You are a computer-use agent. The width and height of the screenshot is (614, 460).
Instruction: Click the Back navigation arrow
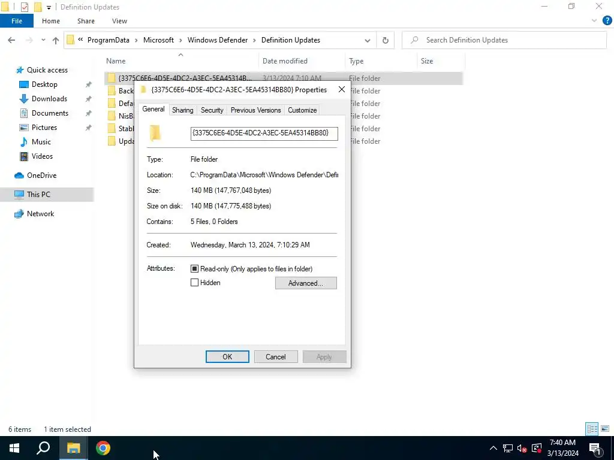(x=11, y=40)
